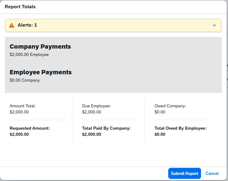The width and height of the screenshot is (228, 181).
Task: Click the 'Due Employee:' label
Action: (x=97, y=106)
